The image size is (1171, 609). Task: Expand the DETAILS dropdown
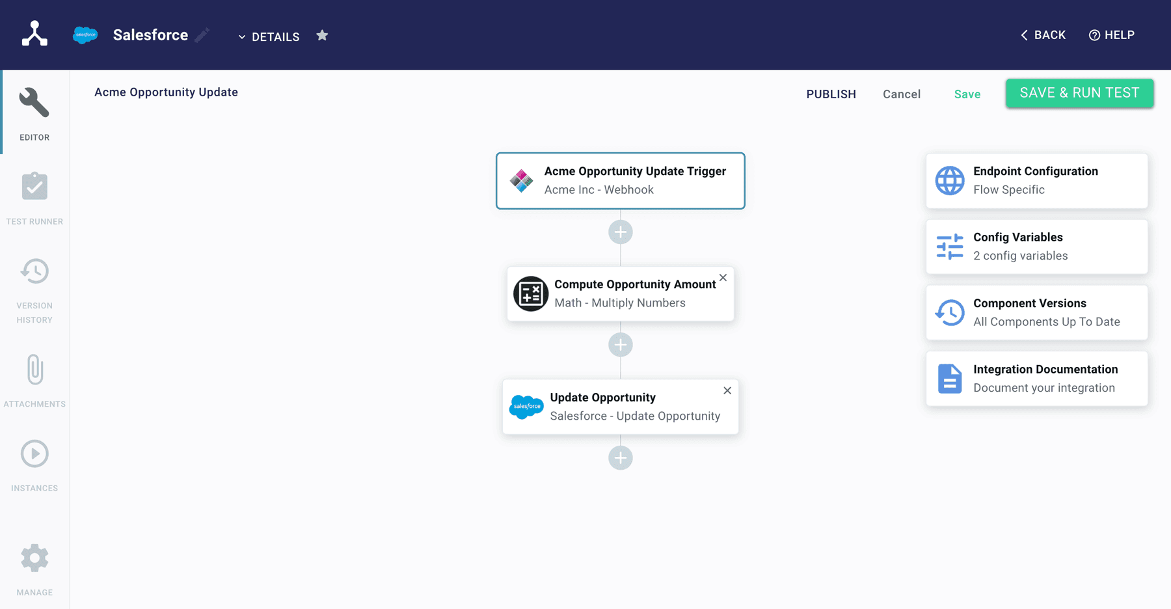click(269, 37)
